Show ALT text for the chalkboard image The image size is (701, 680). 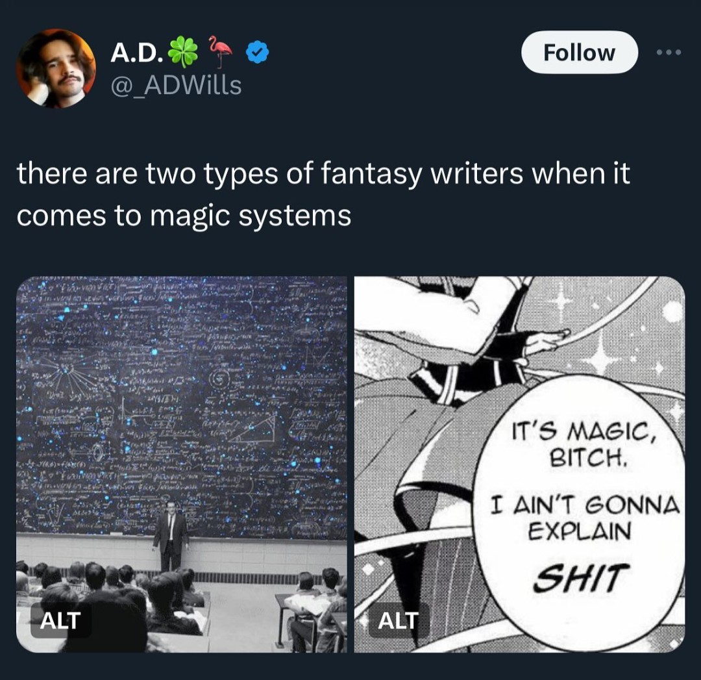pyautogui.click(x=61, y=620)
